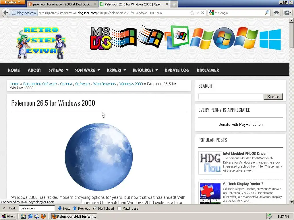
Task: Close the find bar with the X
Action: point(3,208)
